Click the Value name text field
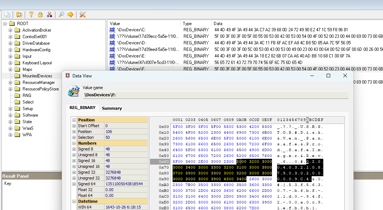The height and width of the screenshot is (210, 383). point(216,95)
